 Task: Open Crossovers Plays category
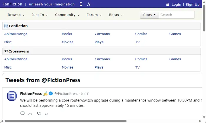tap(99, 67)
